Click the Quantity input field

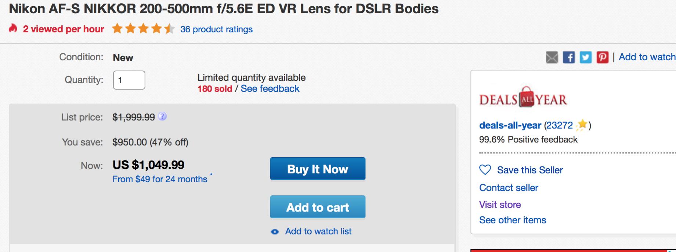(x=129, y=80)
